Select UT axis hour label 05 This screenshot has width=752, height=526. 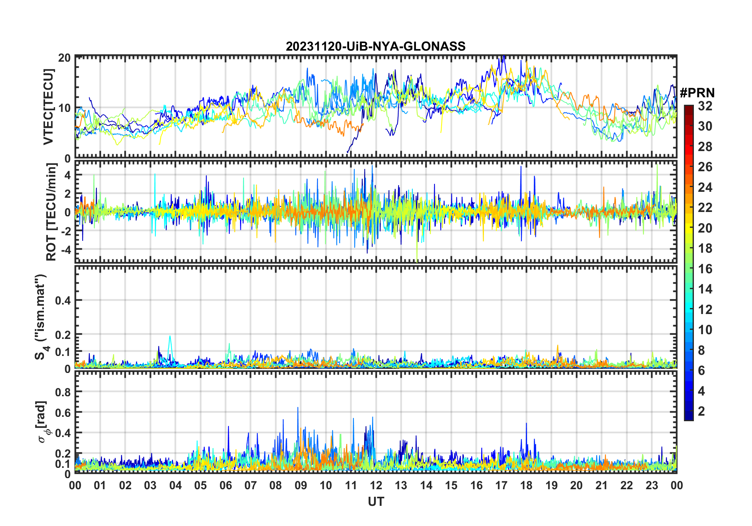(200, 486)
